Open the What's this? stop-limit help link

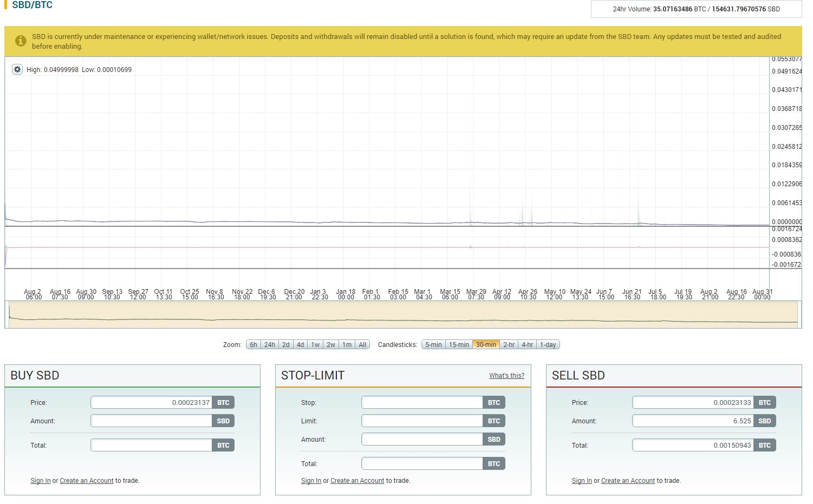click(x=506, y=376)
